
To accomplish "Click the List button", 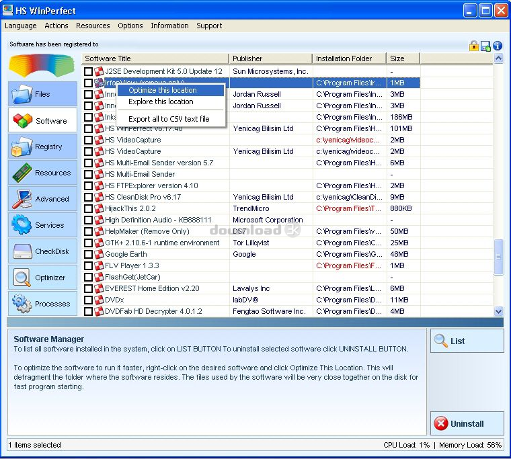I will tap(467, 341).
